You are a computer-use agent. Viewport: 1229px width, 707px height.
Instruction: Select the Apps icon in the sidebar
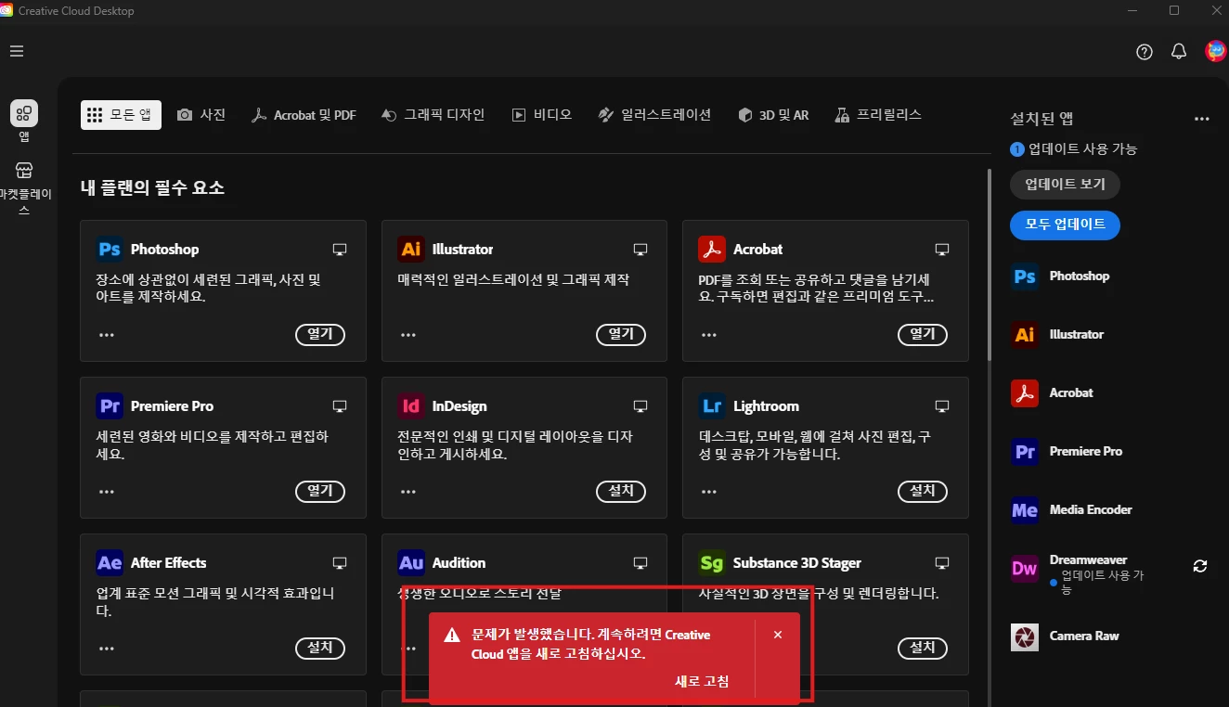point(24,113)
